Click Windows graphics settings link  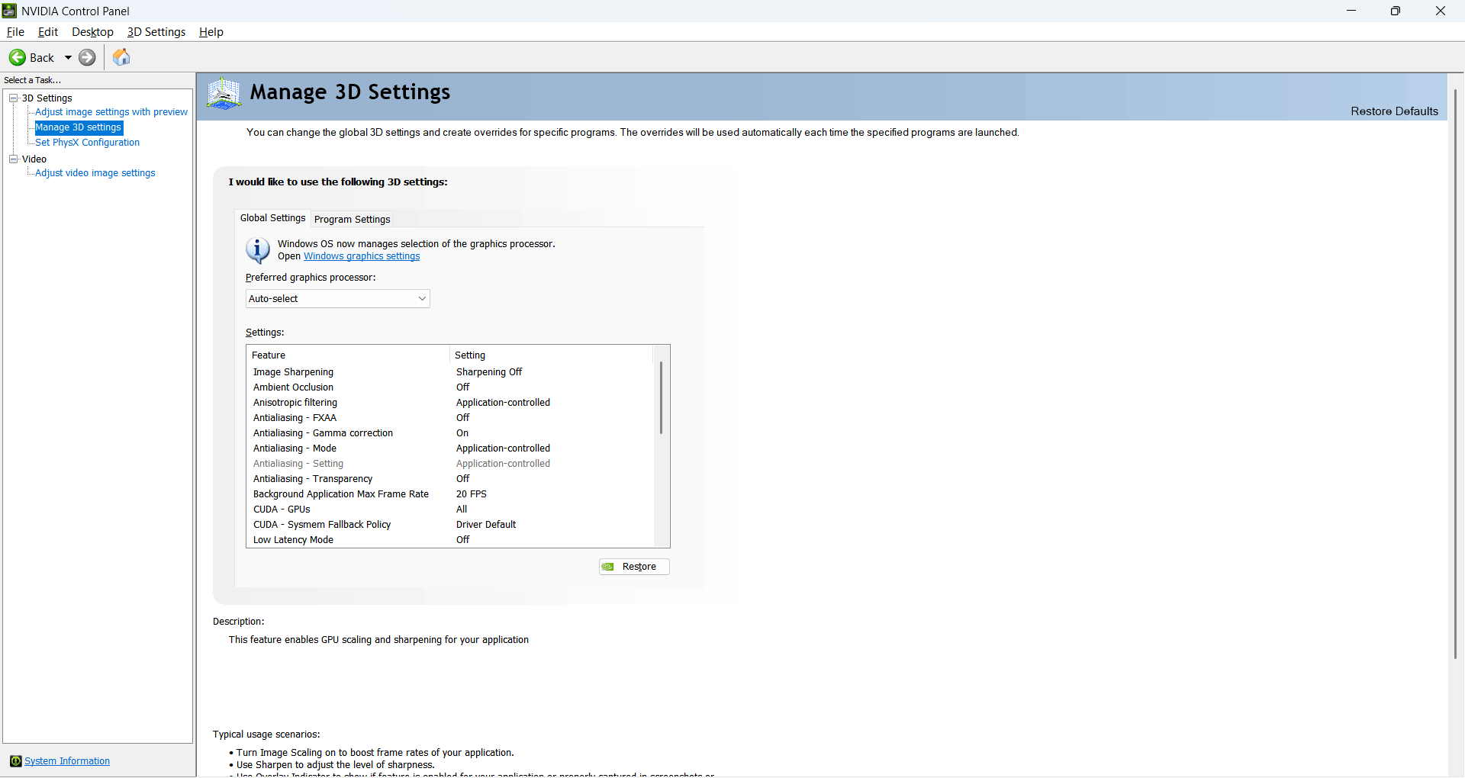point(362,256)
